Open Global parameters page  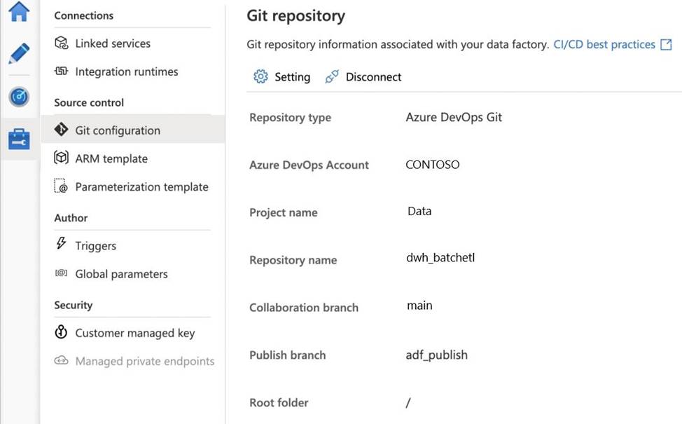tap(121, 274)
